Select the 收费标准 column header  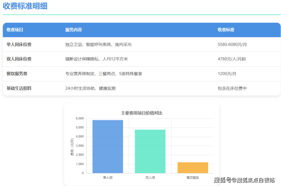tap(226, 30)
